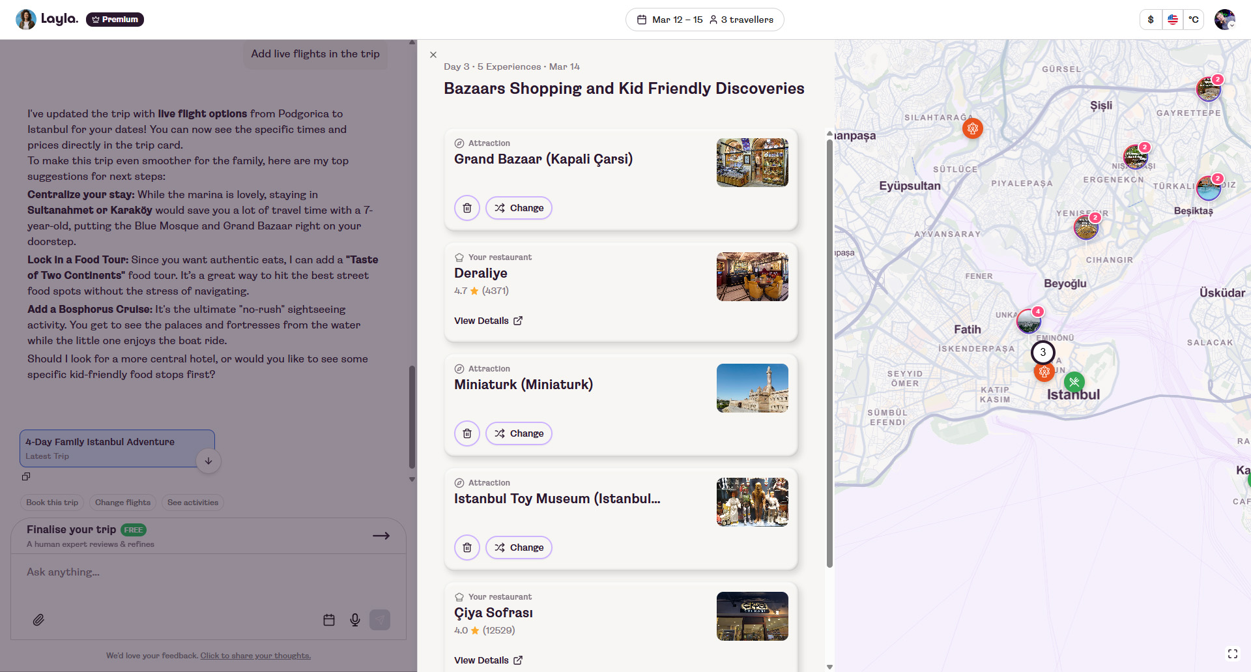Select the Change flights suggestion chip
Image resolution: width=1251 pixels, height=672 pixels.
(x=122, y=503)
